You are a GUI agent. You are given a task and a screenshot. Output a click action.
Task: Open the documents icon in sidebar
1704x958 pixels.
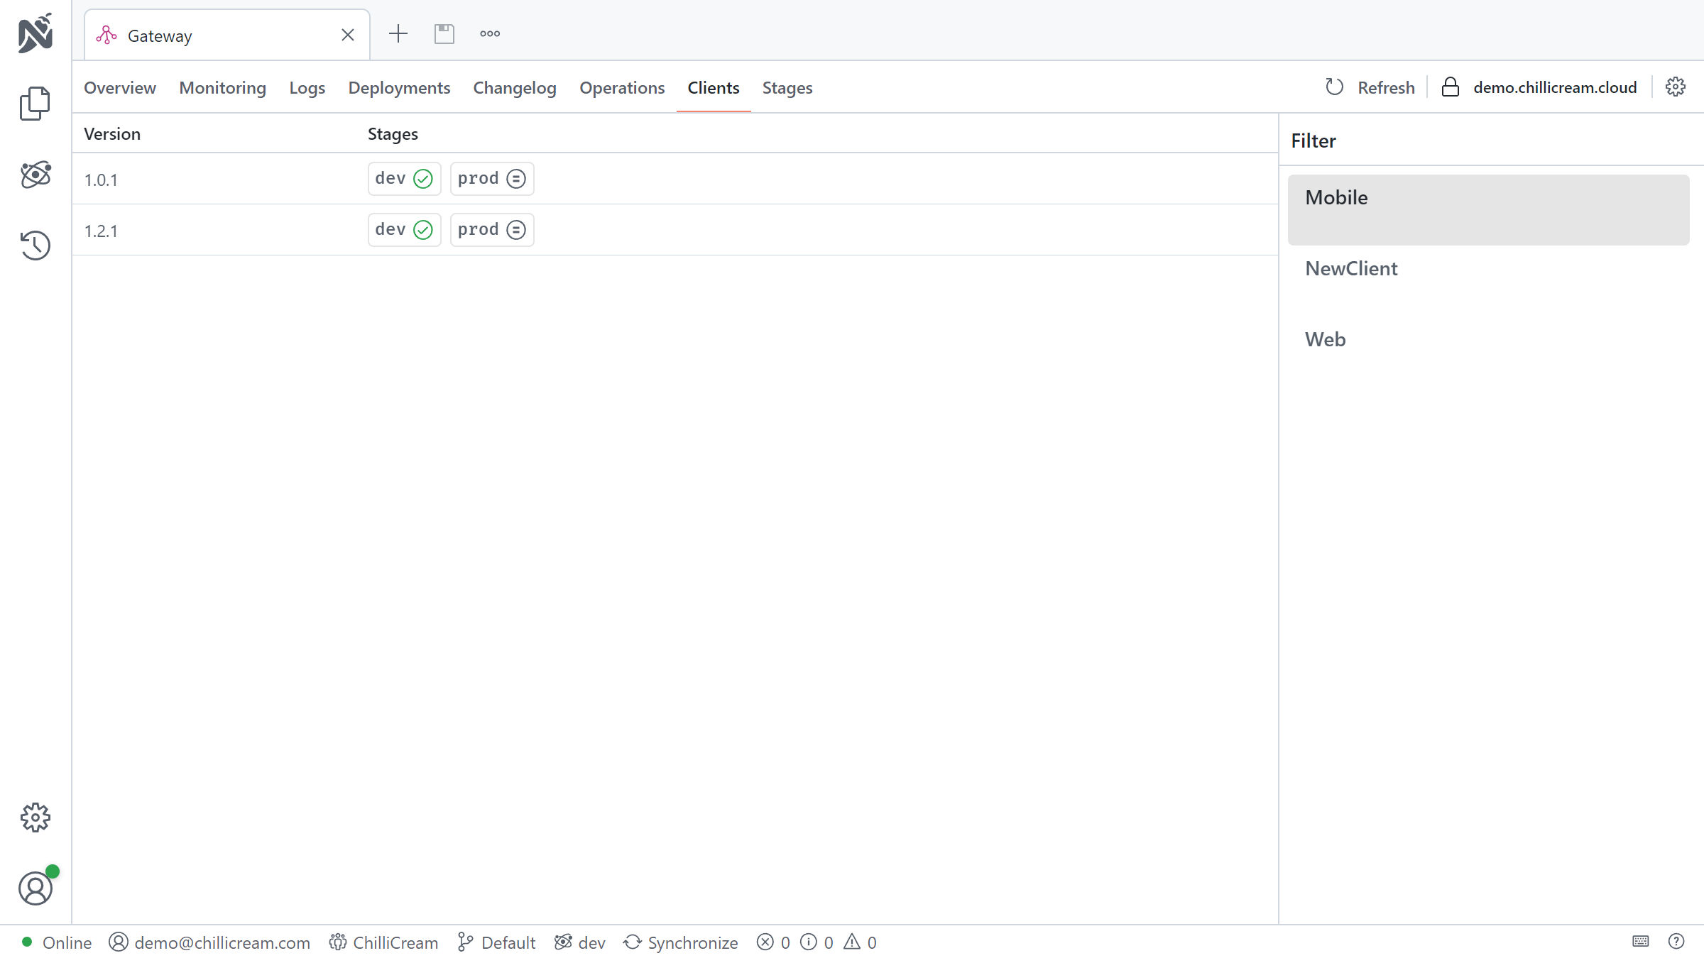[x=35, y=104]
